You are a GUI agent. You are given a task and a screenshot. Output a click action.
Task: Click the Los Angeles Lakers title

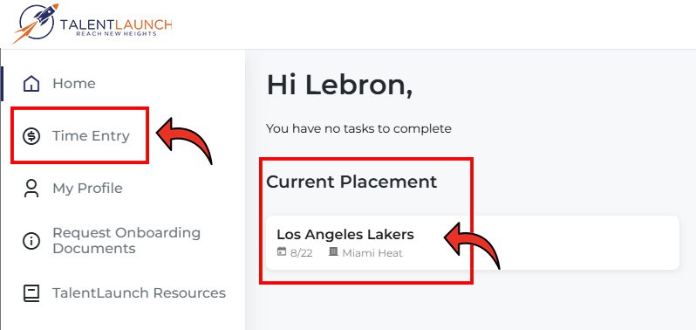[345, 235]
